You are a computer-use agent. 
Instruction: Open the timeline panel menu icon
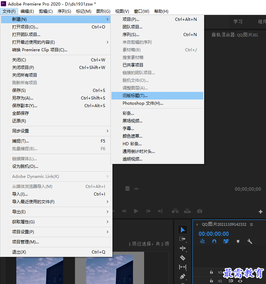point(251,224)
